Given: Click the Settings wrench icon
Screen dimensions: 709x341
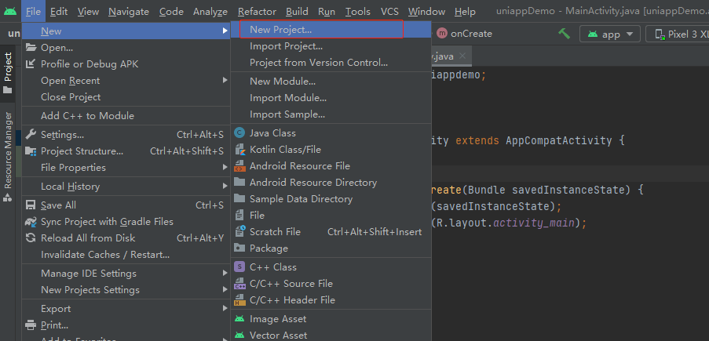Looking at the screenshot, I should [x=31, y=135].
